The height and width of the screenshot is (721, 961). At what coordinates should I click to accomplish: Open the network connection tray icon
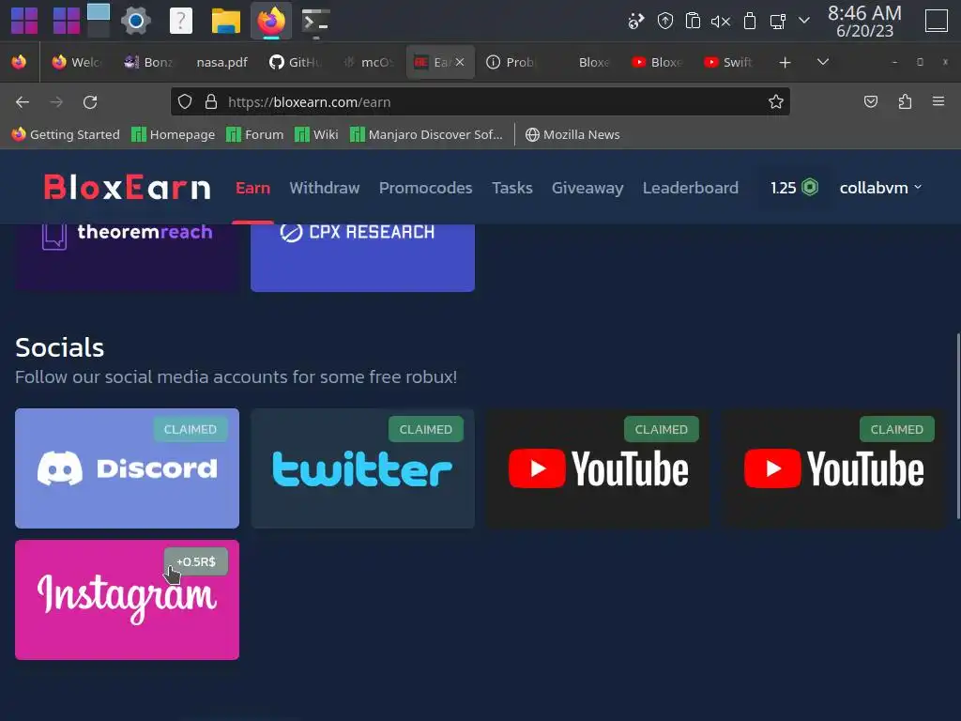635,22
